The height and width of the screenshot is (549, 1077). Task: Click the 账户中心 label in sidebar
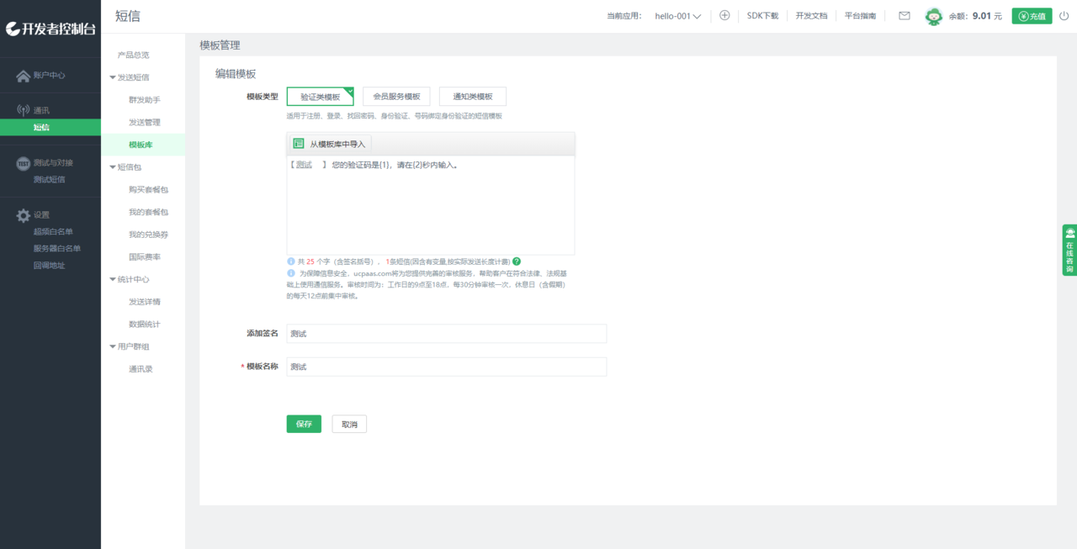click(50, 76)
